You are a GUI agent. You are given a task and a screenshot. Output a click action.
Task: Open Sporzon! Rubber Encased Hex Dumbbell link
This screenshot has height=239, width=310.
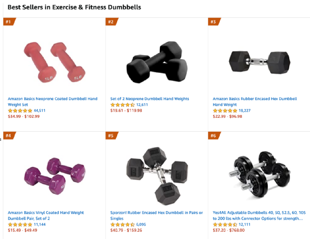point(156,216)
